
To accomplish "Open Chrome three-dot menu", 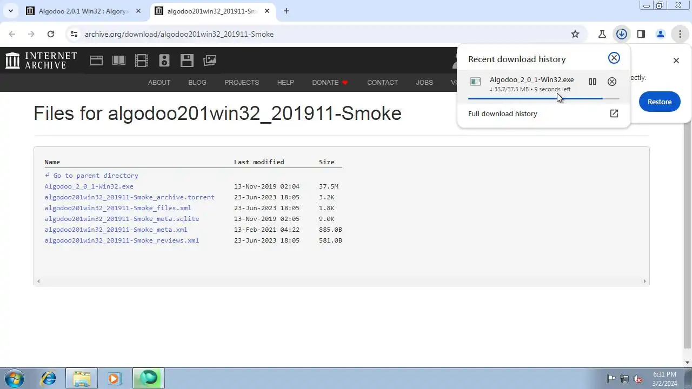I will 680,34.
